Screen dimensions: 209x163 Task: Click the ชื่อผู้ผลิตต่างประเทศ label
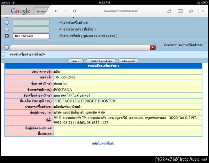coord(39,128)
